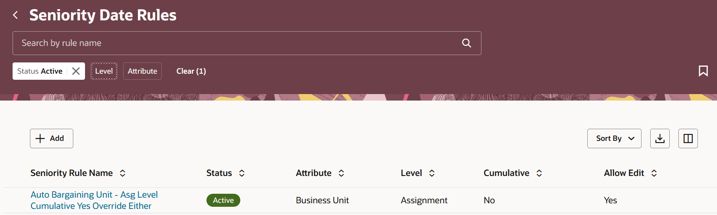The image size is (717, 215).
Task: Sort by Cumulative column arrows
Action: click(539, 173)
